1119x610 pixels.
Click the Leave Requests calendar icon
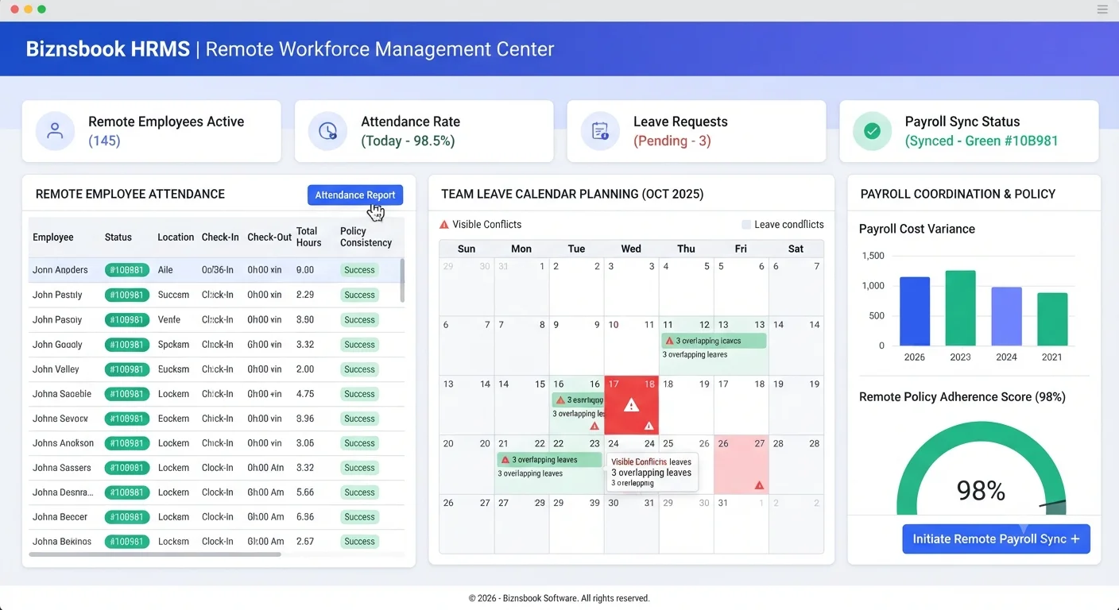pos(600,131)
